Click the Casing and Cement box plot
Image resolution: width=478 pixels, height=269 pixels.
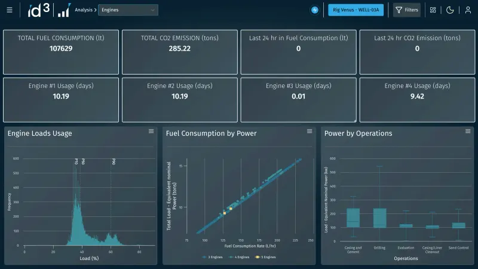[353, 218]
